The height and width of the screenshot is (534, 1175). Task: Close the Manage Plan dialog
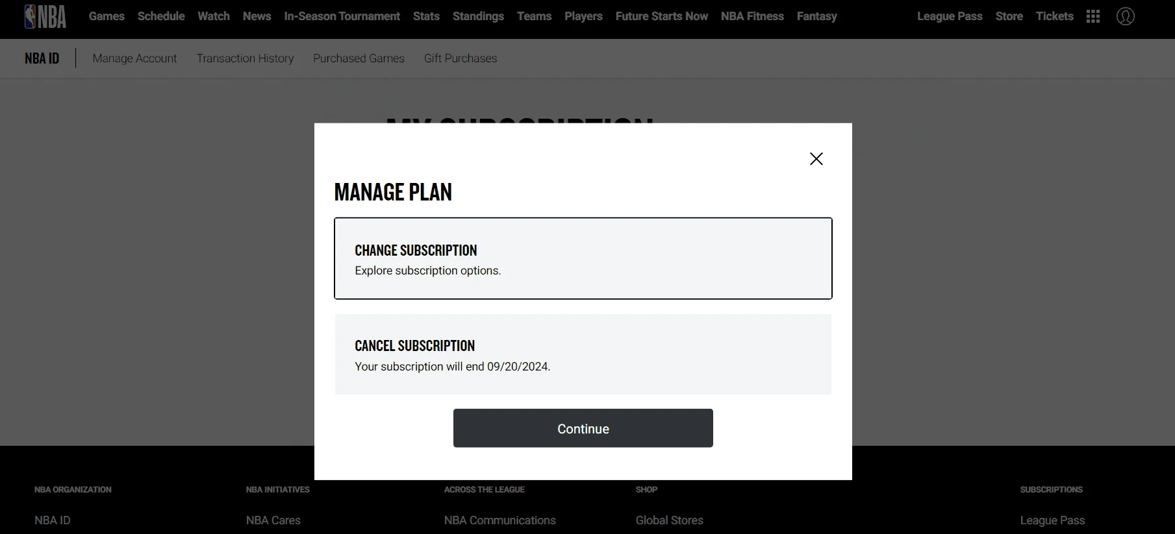[816, 159]
